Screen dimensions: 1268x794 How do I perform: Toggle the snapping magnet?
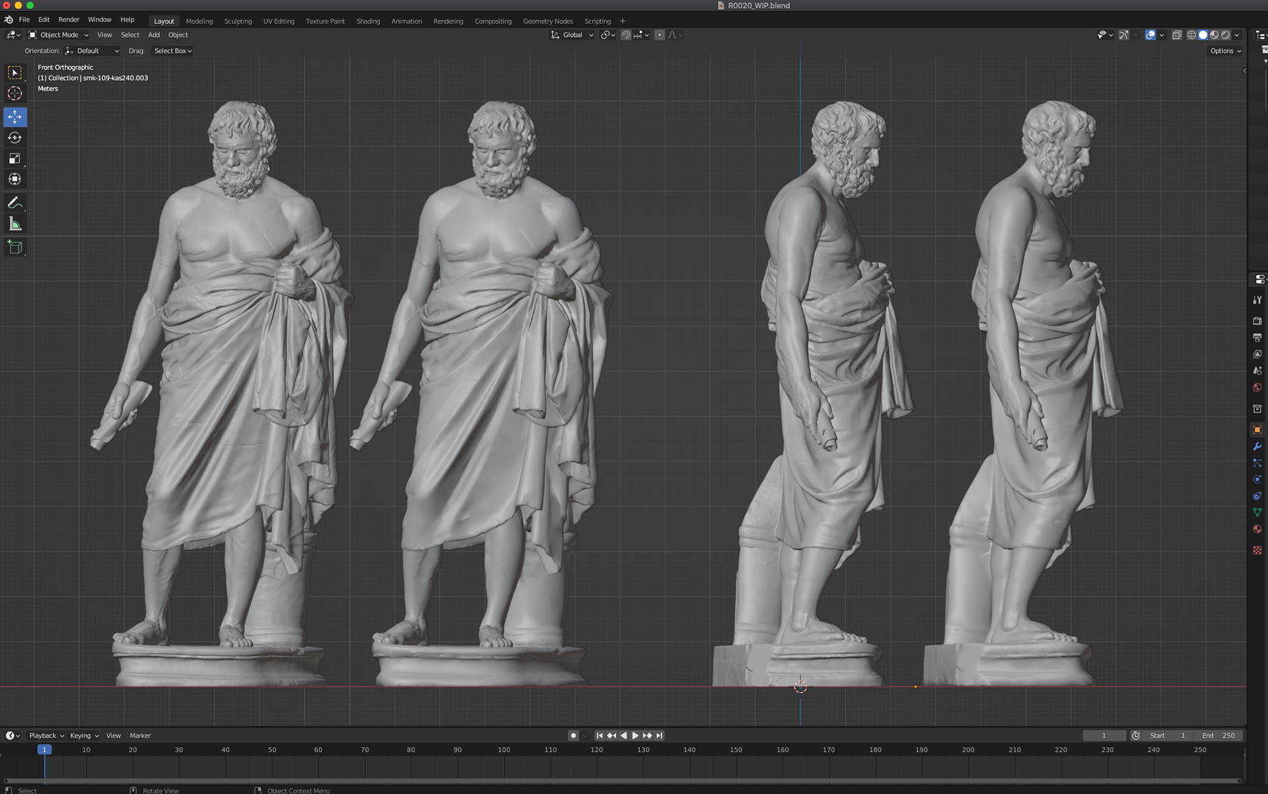pos(625,35)
